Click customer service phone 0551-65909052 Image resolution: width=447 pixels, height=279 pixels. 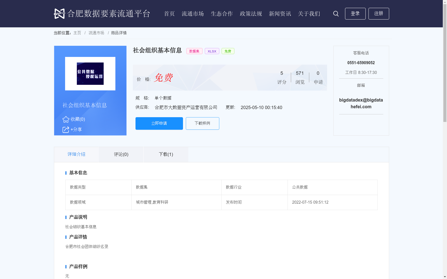pos(361,63)
